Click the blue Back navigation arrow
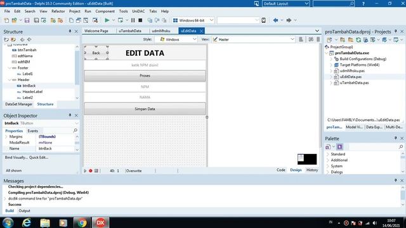 pyautogui.click(x=275, y=20)
